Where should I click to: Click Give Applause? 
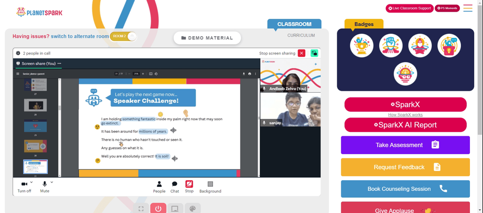pos(405,208)
